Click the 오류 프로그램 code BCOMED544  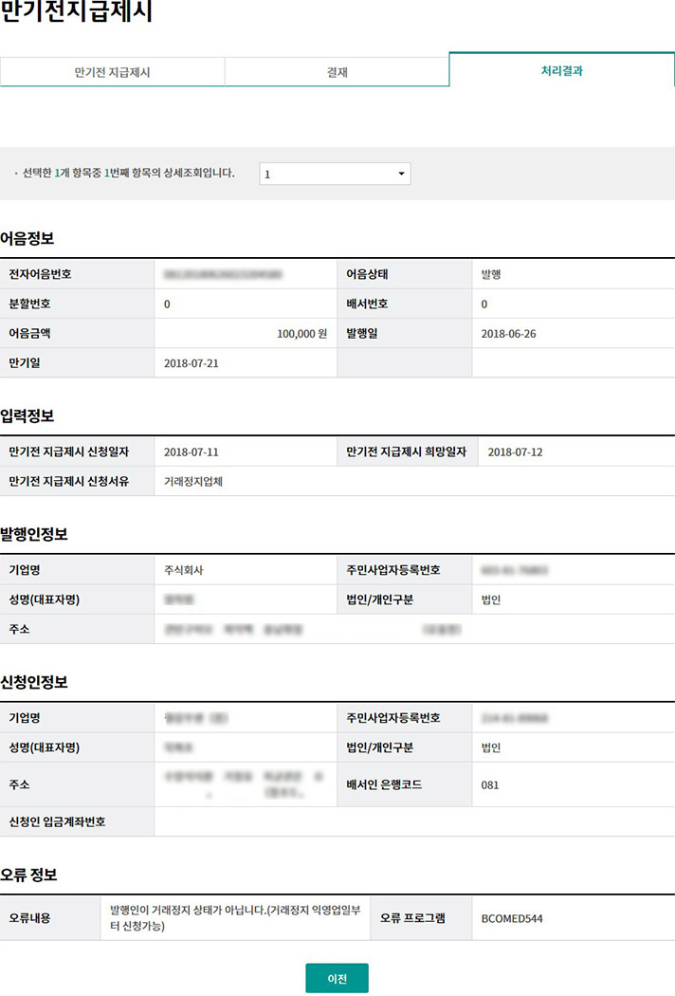tap(512, 918)
